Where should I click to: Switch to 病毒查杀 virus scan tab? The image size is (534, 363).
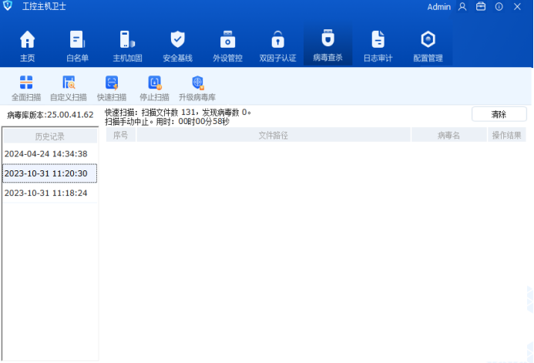coord(327,45)
